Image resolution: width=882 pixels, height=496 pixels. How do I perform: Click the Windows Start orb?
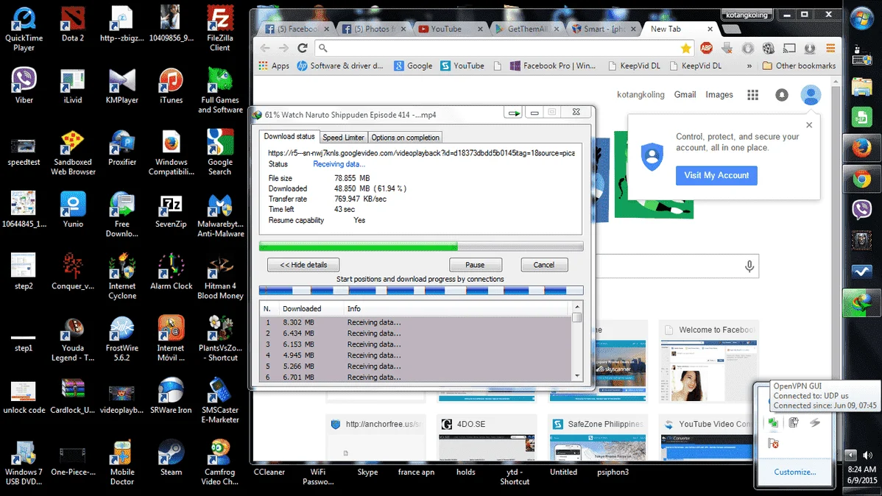pos(861,18)
